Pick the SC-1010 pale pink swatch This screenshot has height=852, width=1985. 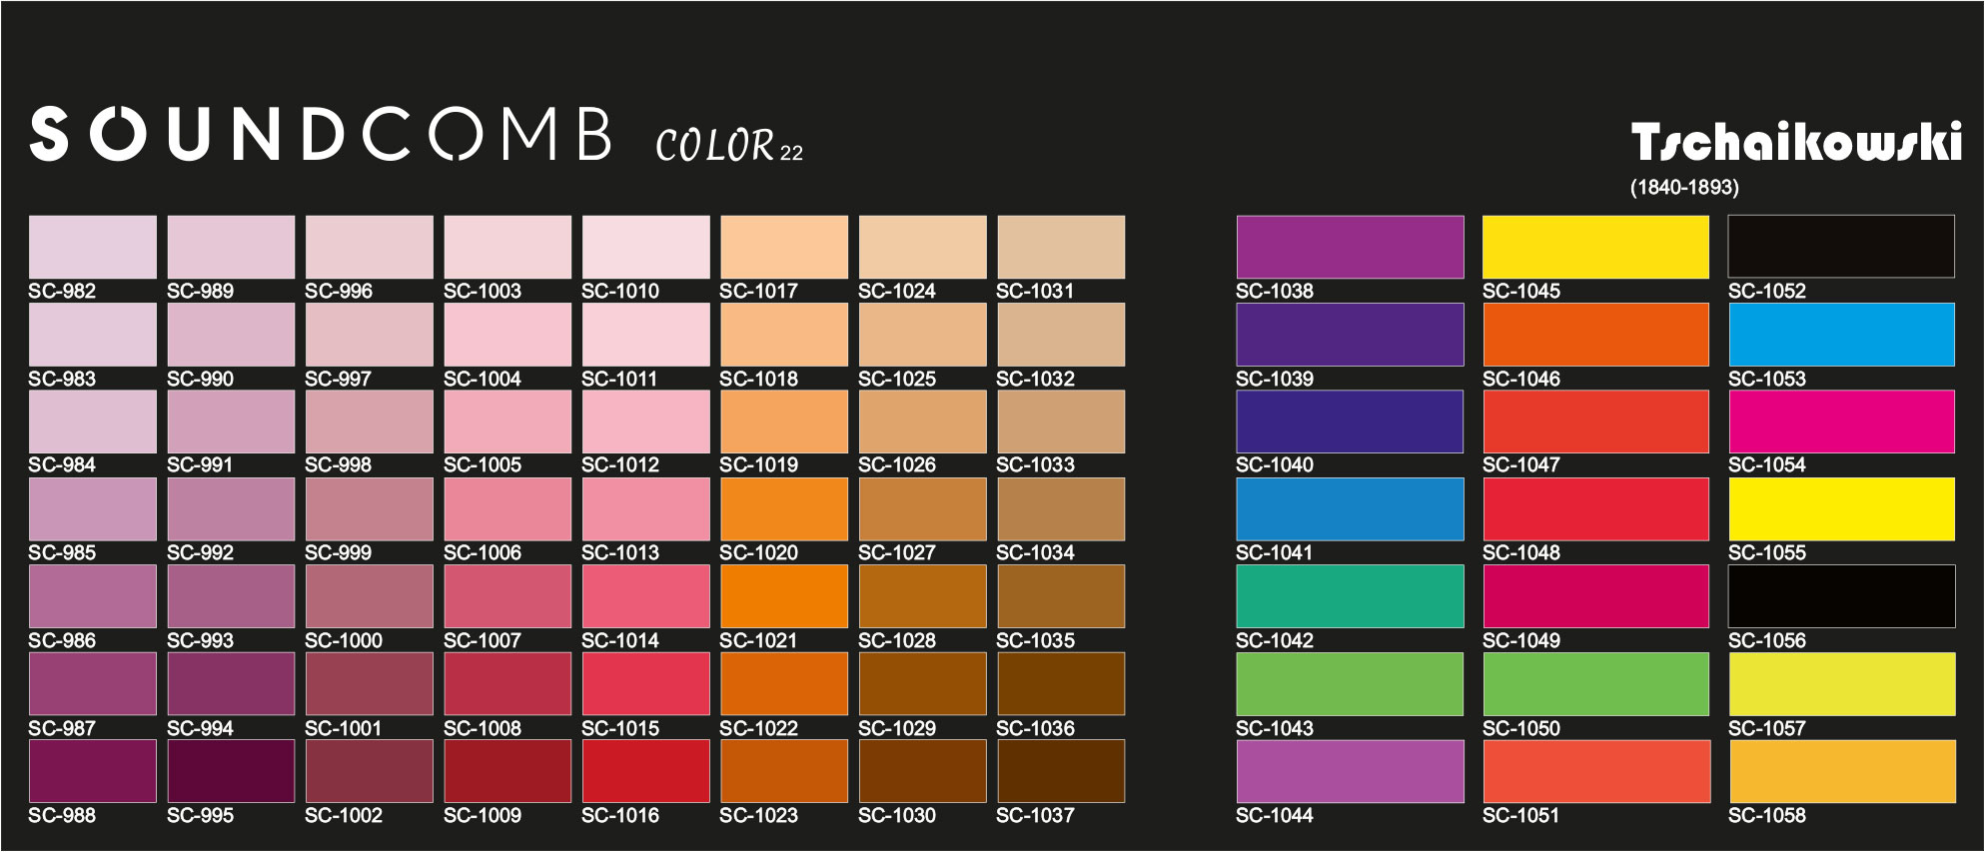[646, 247]
